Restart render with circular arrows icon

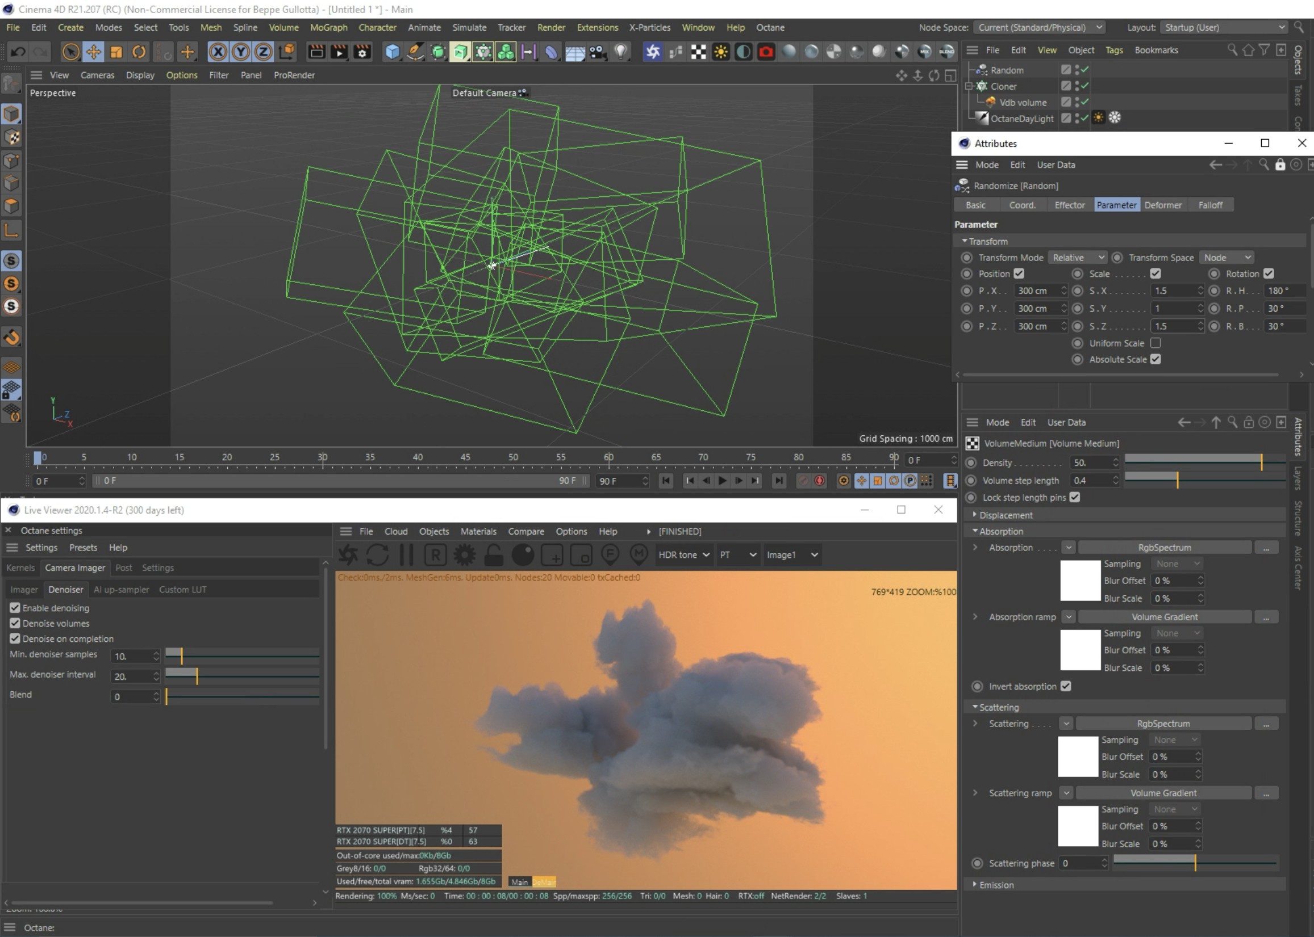click(x=377, y=554)
